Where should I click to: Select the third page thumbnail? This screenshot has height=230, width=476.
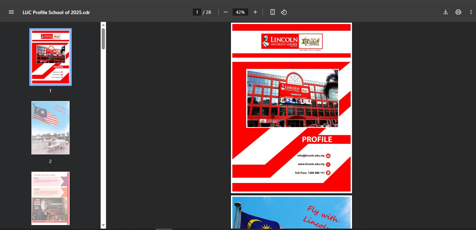(x=50, y=198)
